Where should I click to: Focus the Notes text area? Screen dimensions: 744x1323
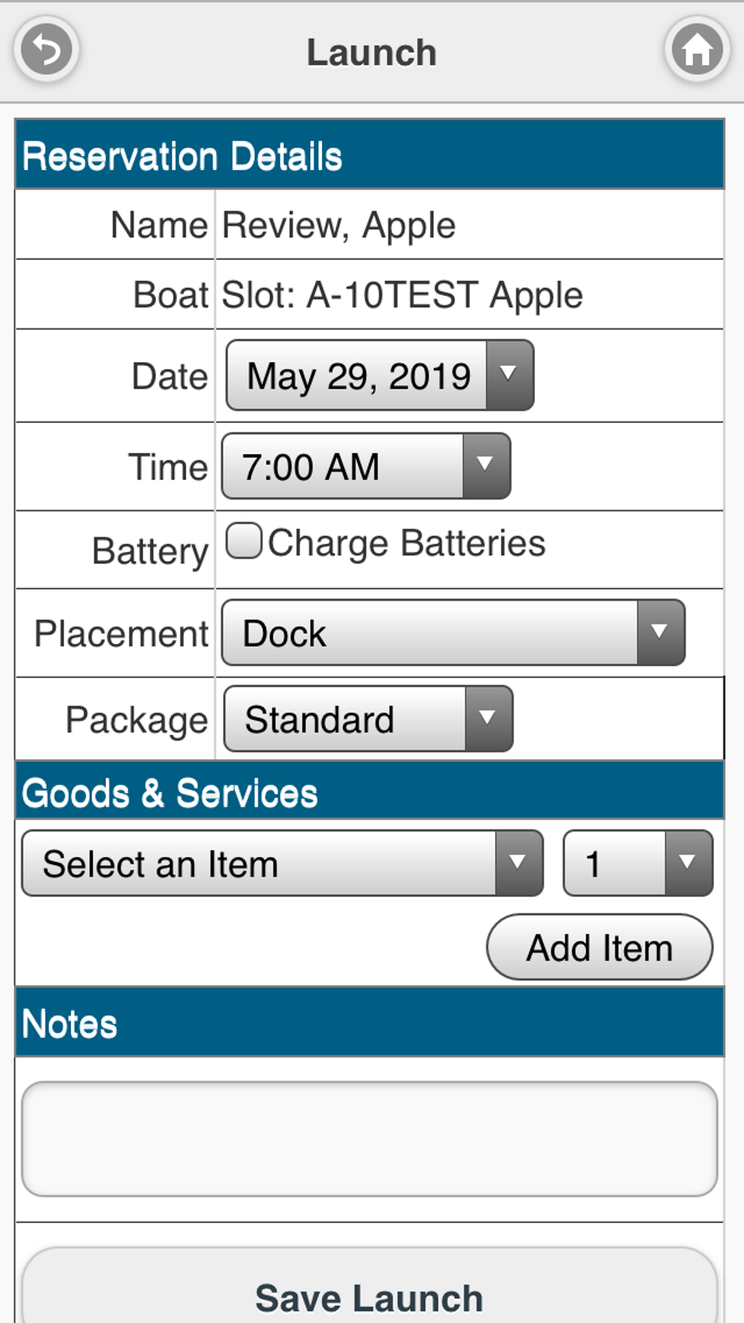(x=370, y=1138)
